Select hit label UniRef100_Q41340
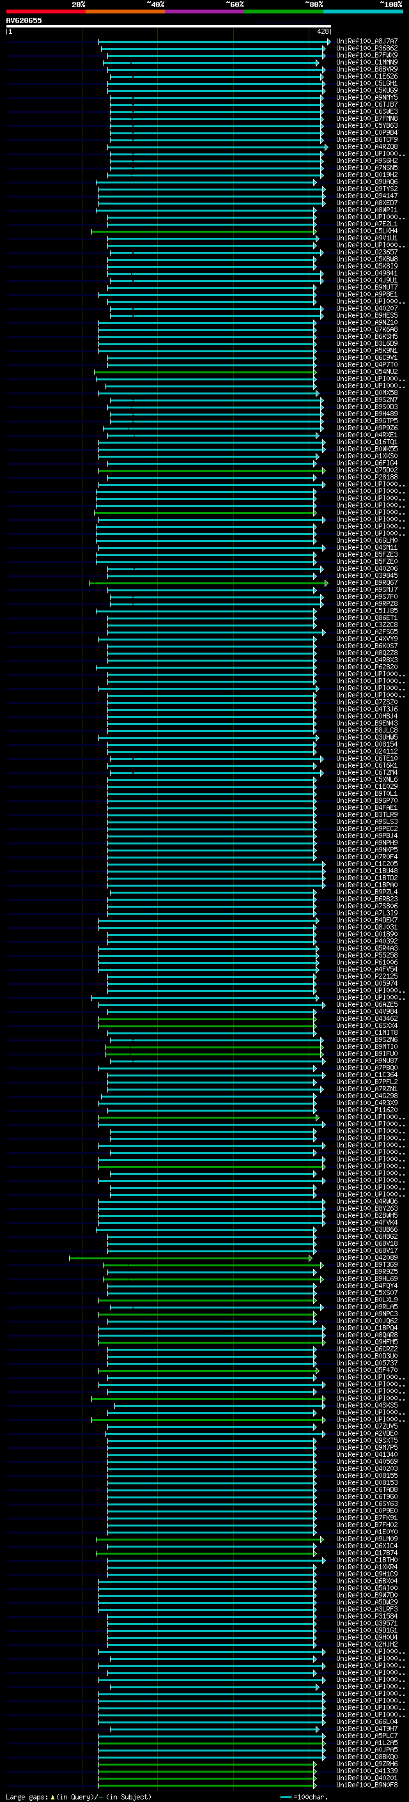This screenshot has width=409, height=1802. click(367, 1456)
